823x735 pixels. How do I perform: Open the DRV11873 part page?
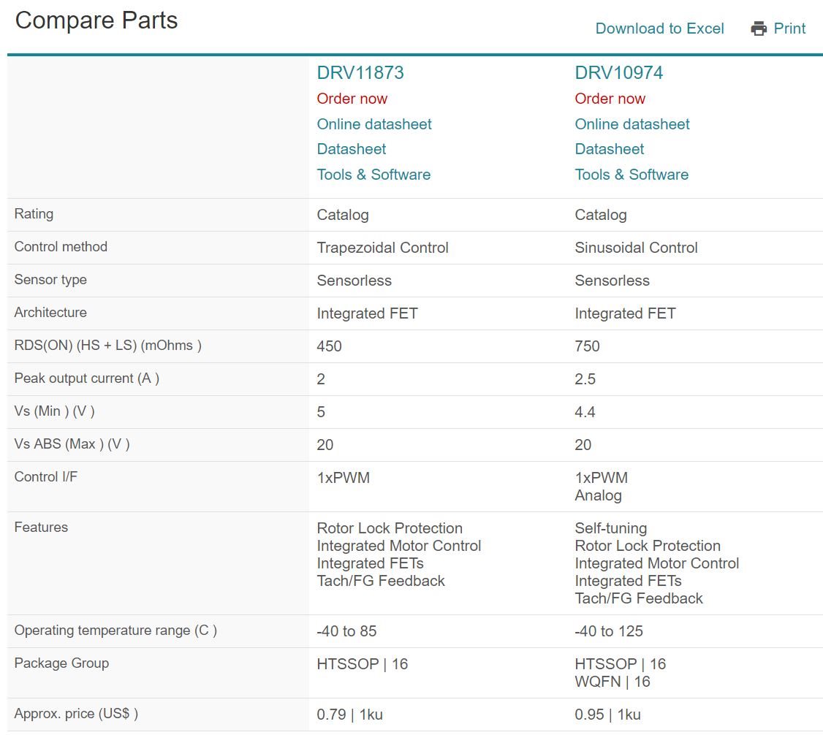pos(360,72)
